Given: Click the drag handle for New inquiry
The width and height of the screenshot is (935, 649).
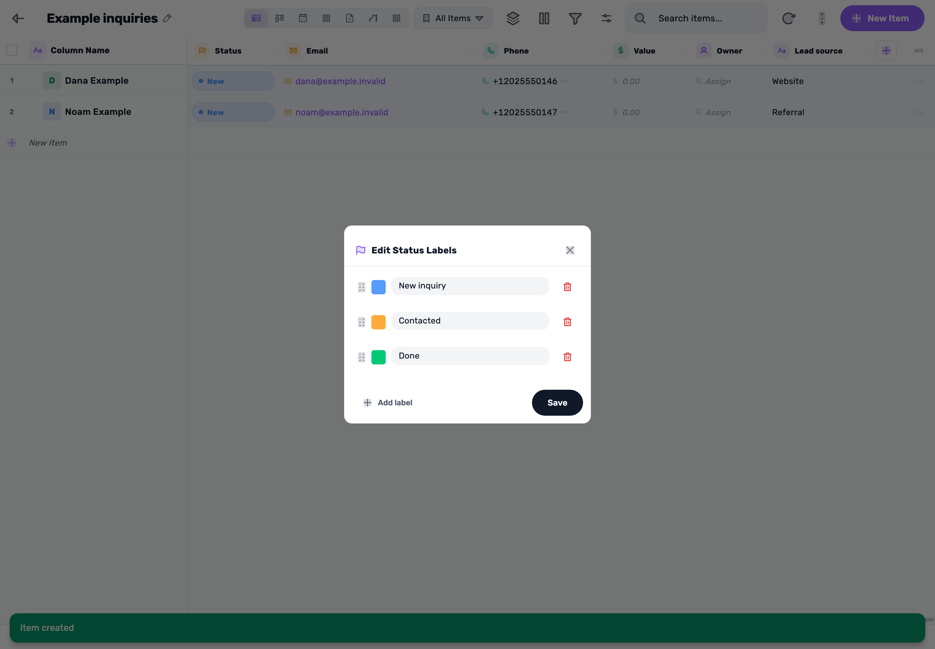Looking at the screenshot, I should click(x=361, y=287).
